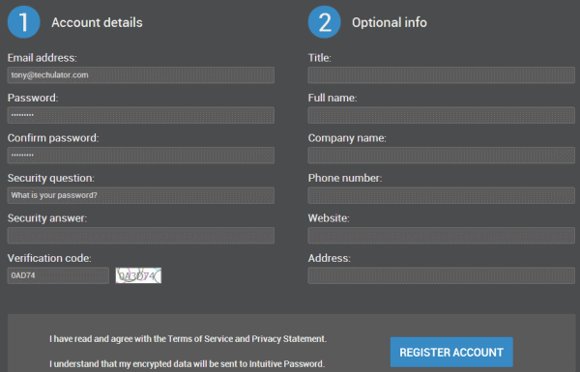Click the blue step 2 circle icon
Viewport: 580px width, 372px height.
[x=325, y=22]
